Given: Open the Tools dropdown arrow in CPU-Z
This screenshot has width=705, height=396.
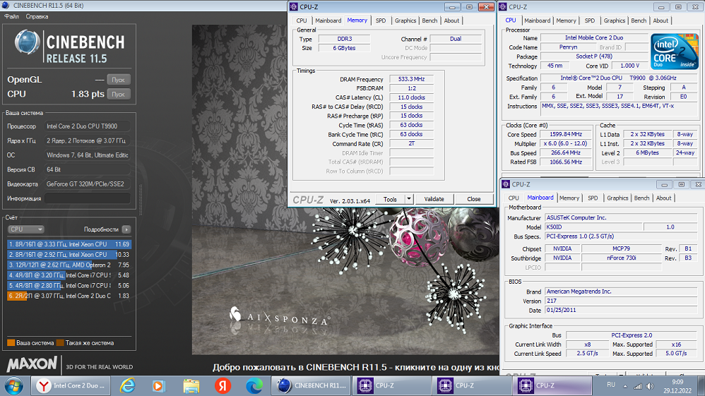Looking at the screenshot, I should [x=409, y=198].
